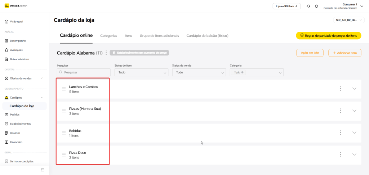
Task: Expand the Pizzas (Monte a Sua) category
Action: click(x=354, y=111)
